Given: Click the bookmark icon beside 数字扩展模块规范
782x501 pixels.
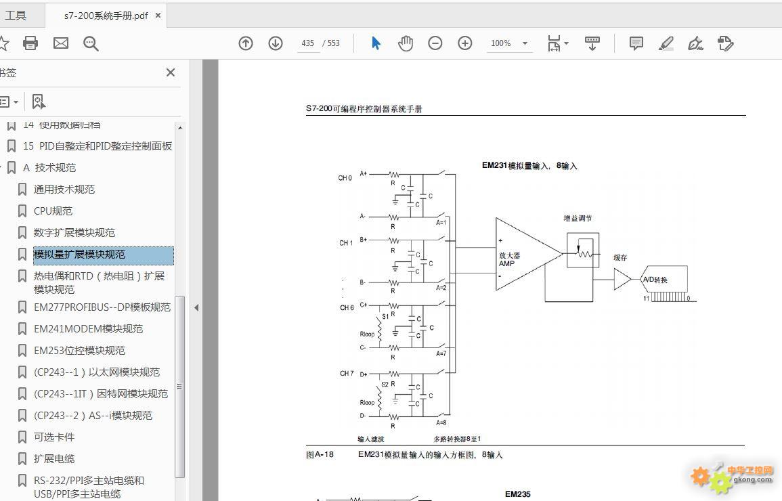Looking at the screenshot, I should 22,233.
